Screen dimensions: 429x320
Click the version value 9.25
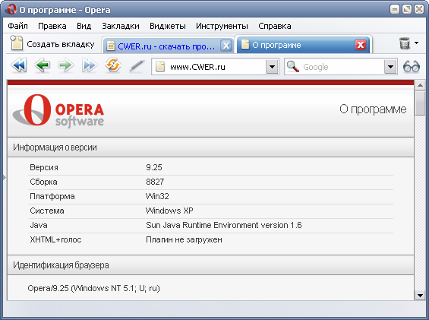[x=154, y=167]
